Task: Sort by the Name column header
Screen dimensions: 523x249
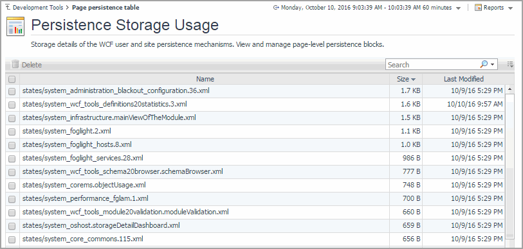Action: tap(205, 79)
